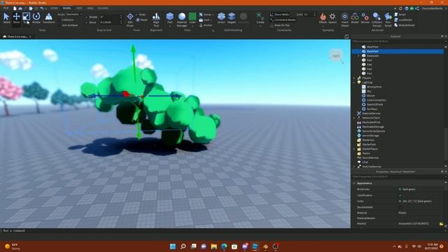Viewport: 448px width, 252px height.
Task: Click the Negate solid modeling icon
Action: coord(232,18)
